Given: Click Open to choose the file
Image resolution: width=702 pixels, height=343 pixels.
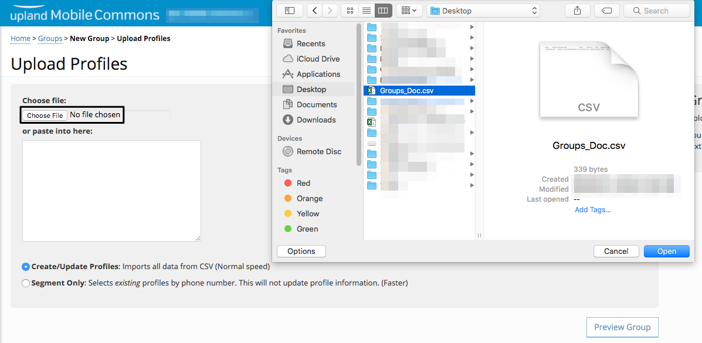Looking at the screenshot, I should [x=667, y=251].
